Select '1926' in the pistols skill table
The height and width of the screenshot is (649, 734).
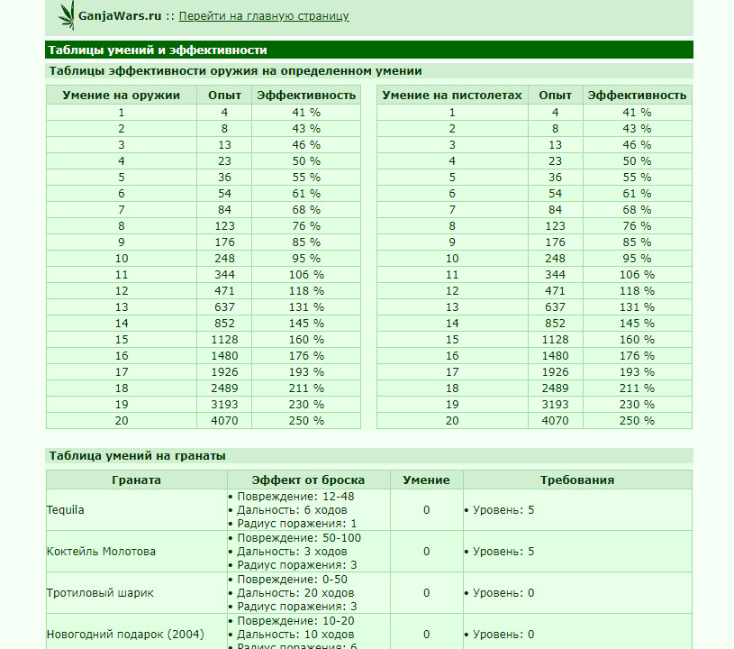tap(555, 372)
